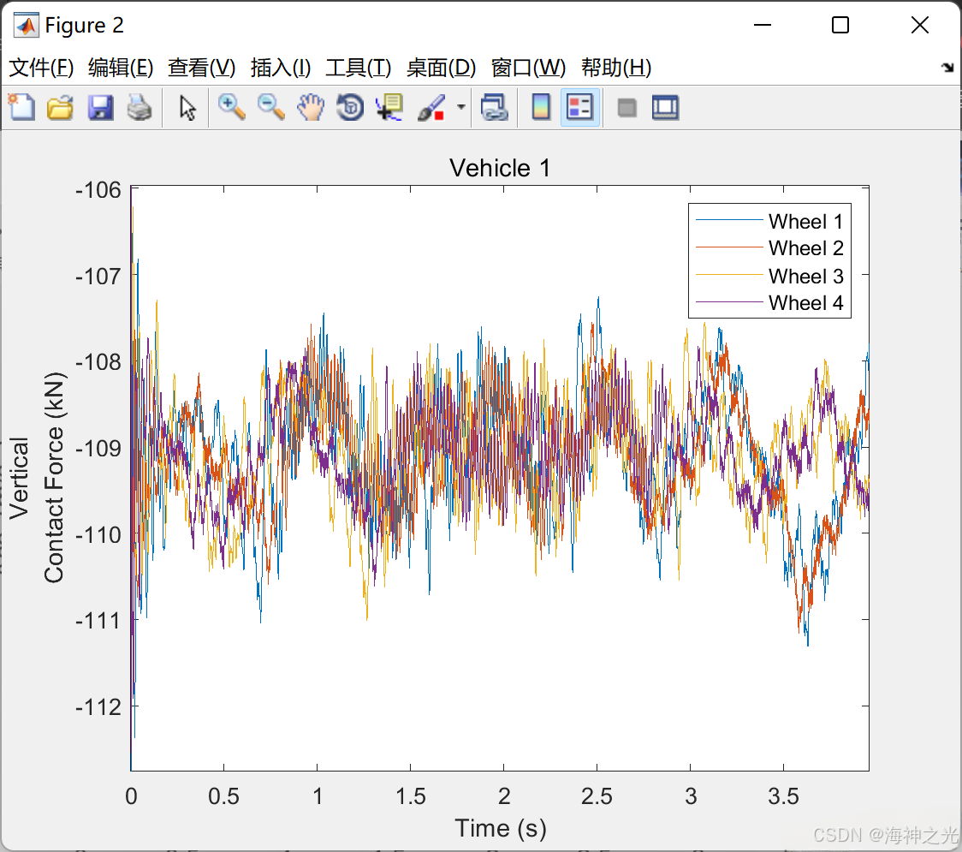
Task: Click the New Figure toolbar icon
Action: click(x=21, y=107)
